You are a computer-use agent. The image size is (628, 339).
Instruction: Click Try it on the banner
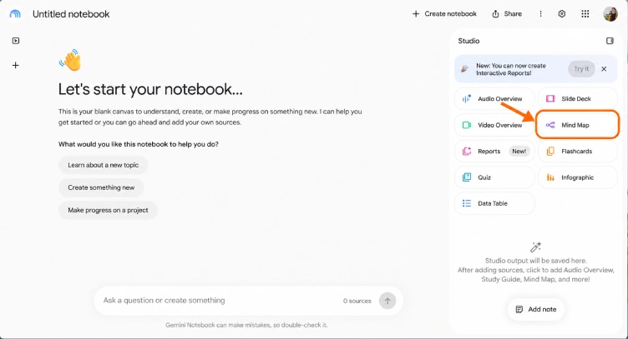point(581,69)
